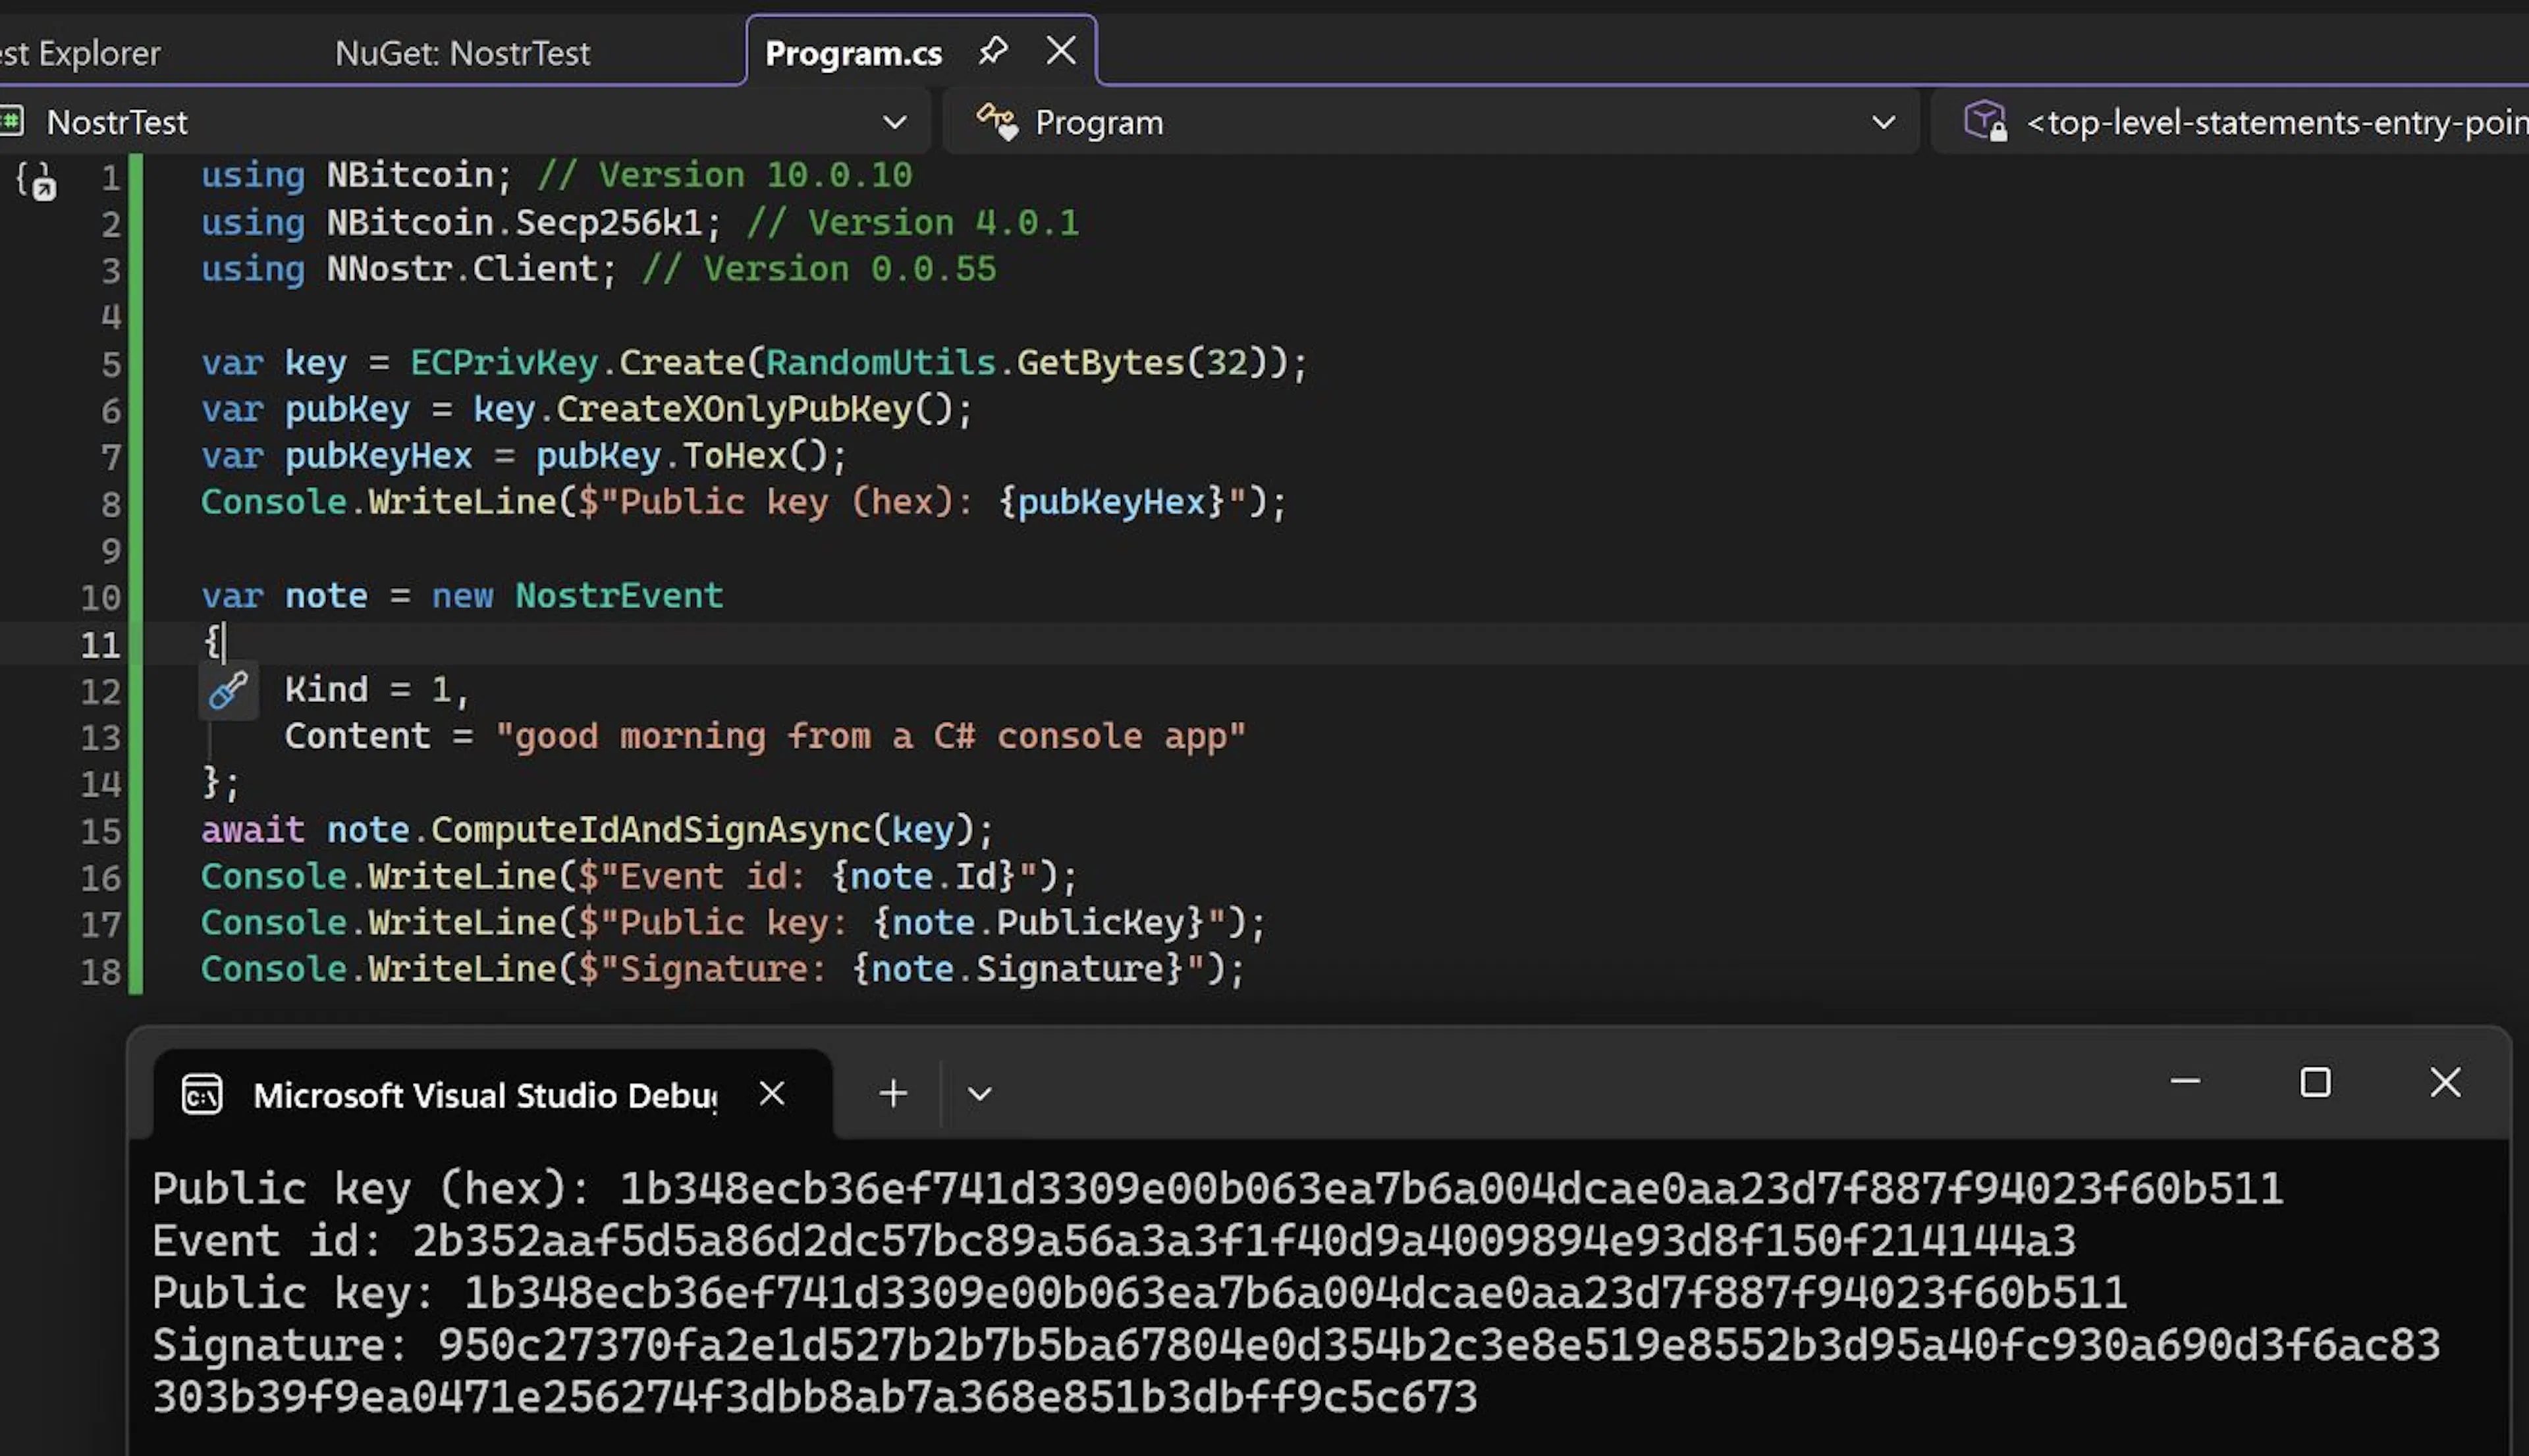Close the debug console window
2529x1456 pixels.
click(x=2445, y=1082)
